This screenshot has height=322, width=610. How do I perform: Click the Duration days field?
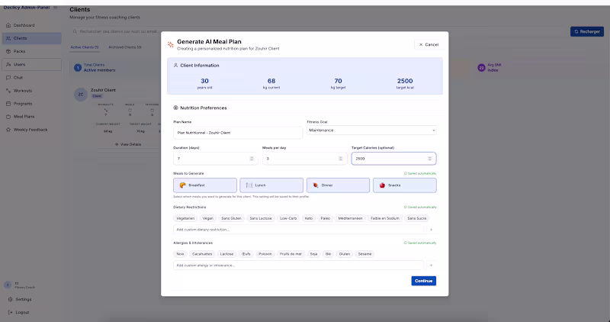[x=215, y=159]
